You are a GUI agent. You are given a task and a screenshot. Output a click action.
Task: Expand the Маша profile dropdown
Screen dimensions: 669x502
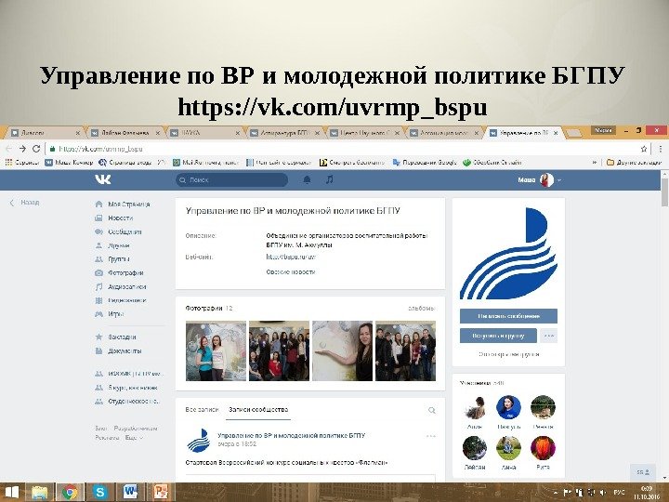[x=540, y=179]
